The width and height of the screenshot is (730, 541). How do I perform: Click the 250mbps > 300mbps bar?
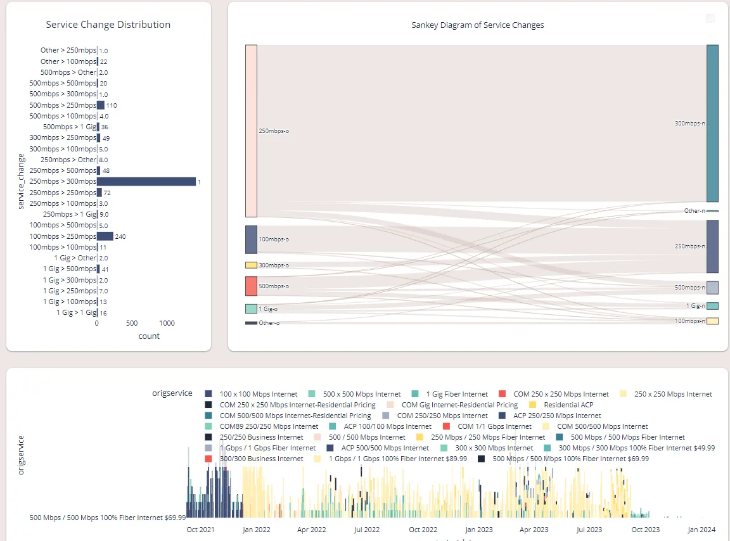(x=146, y=182)
